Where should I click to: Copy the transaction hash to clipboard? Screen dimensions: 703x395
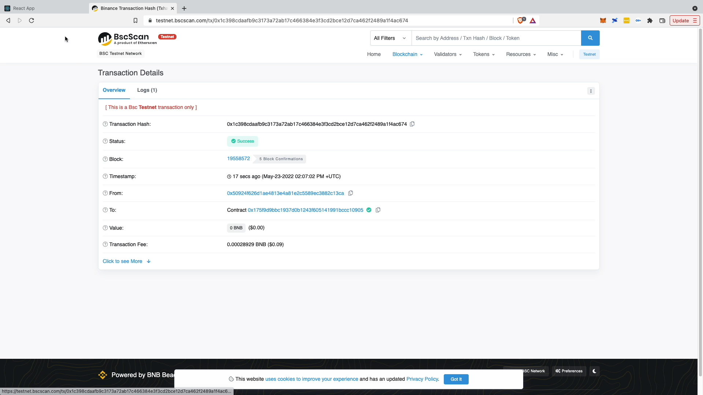tap(412, 124)
